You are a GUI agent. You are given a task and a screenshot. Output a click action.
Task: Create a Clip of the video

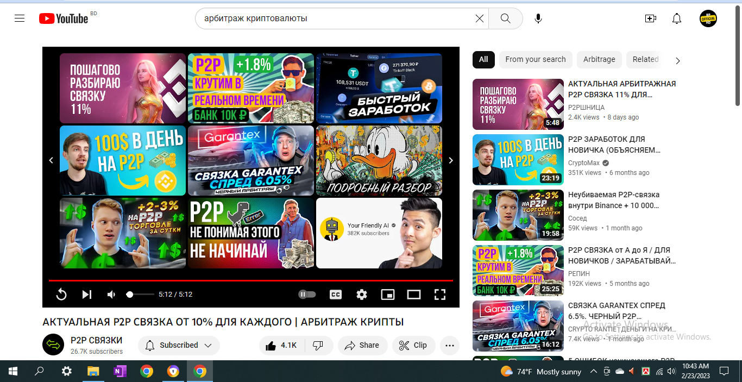click(x=413, y=345)
